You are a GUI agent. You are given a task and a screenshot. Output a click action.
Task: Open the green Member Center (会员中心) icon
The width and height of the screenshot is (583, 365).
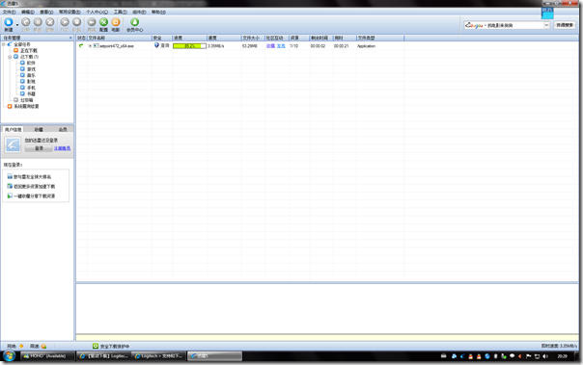134,22
